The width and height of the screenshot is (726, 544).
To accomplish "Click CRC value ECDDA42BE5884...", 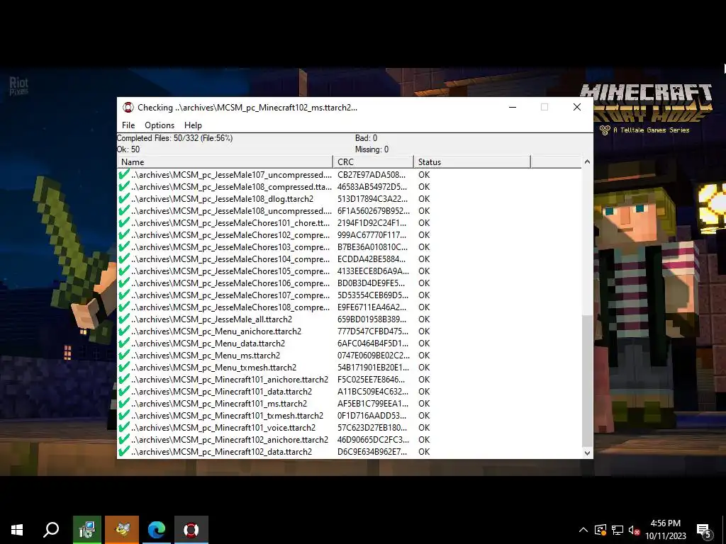I will [372, 259].
